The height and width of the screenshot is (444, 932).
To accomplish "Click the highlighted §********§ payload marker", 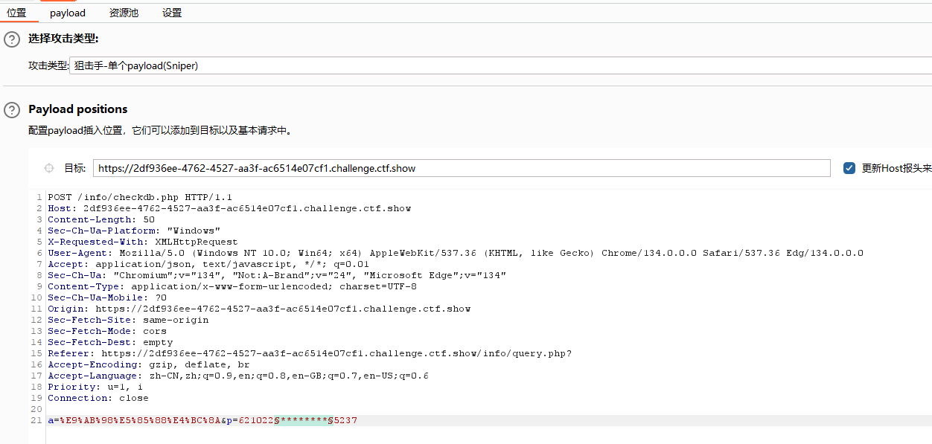I will pyautogui.click(x=304, y=420).
